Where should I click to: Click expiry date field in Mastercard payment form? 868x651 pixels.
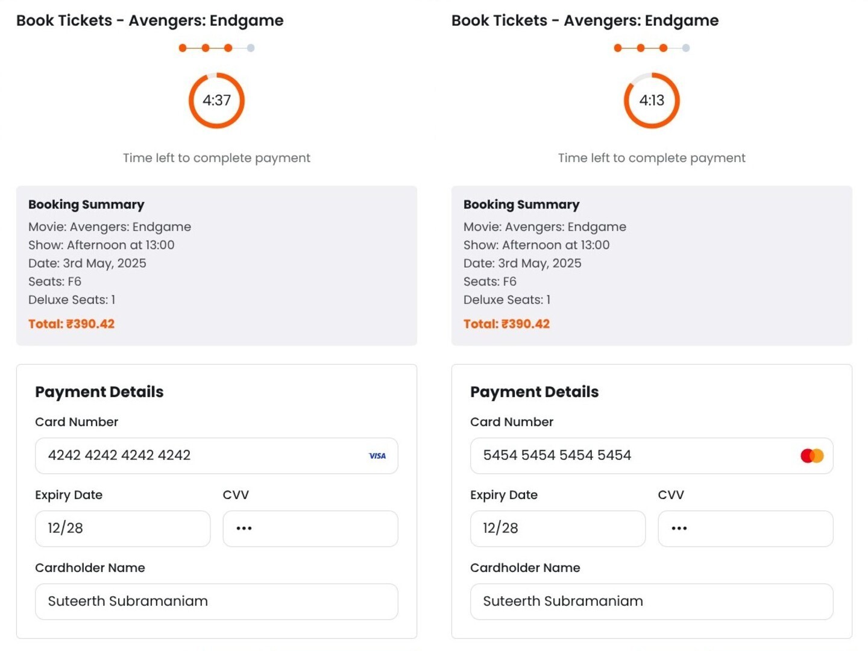pos(558,529)
